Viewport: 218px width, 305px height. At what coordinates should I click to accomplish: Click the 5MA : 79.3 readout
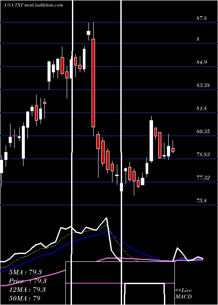coord(25,272)
